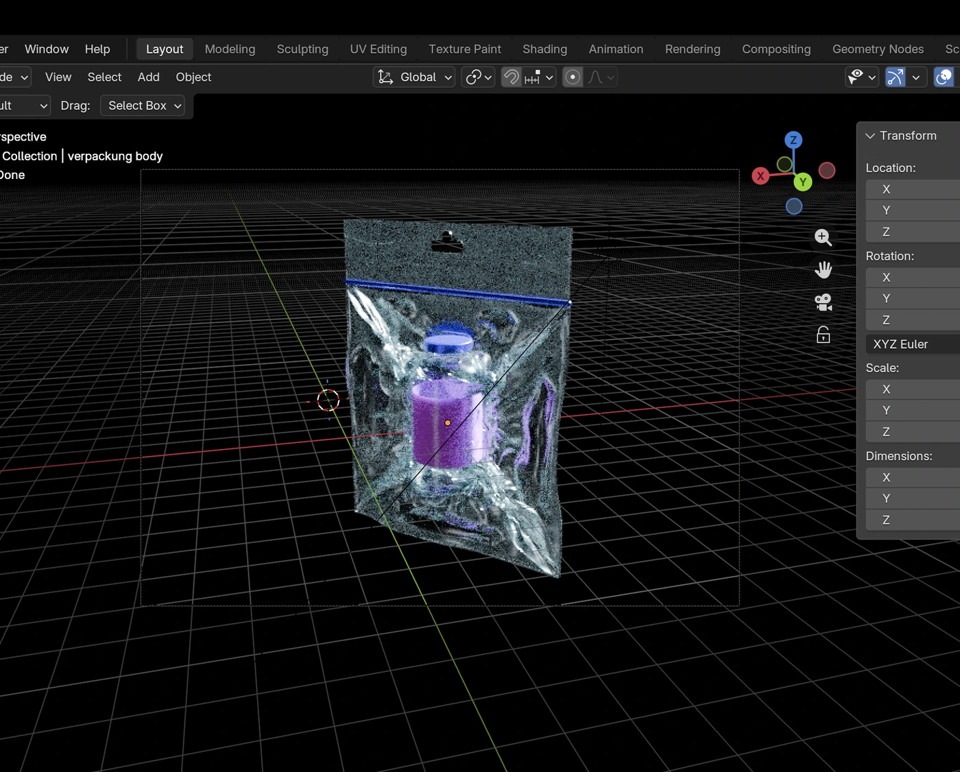Open the Add menu in the viewport header
This screenshot has height=772, width=960.
click(x=149, y=77)
